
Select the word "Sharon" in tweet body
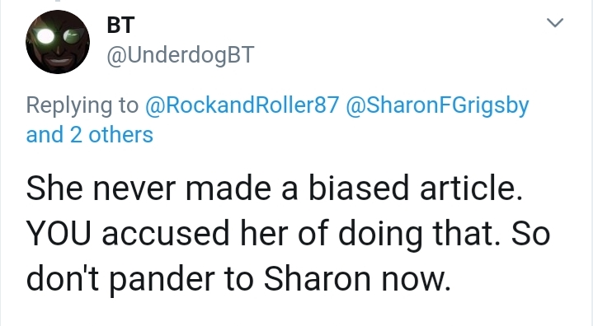point(317,279)
